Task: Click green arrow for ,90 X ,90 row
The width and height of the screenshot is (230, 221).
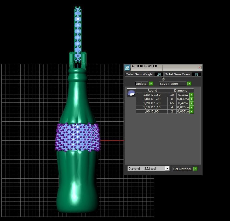Action: [191, 111]
